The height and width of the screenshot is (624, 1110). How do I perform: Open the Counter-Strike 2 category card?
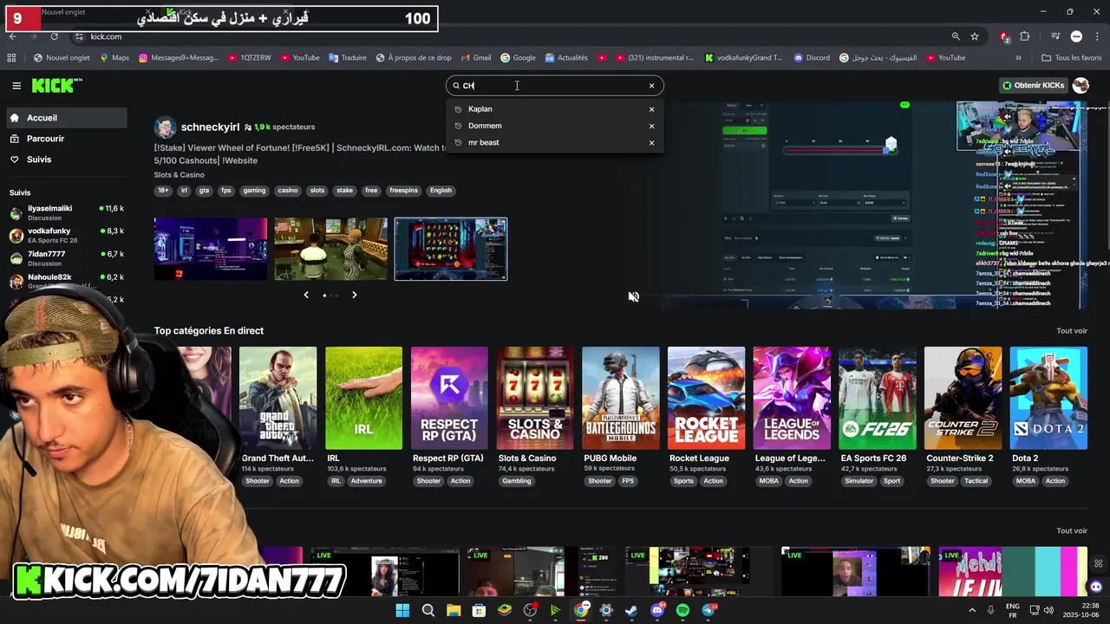pyautogui.click(x=963, y=398)
